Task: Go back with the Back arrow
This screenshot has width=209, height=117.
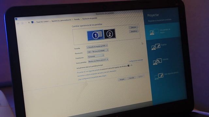Action: pos(18,23)
